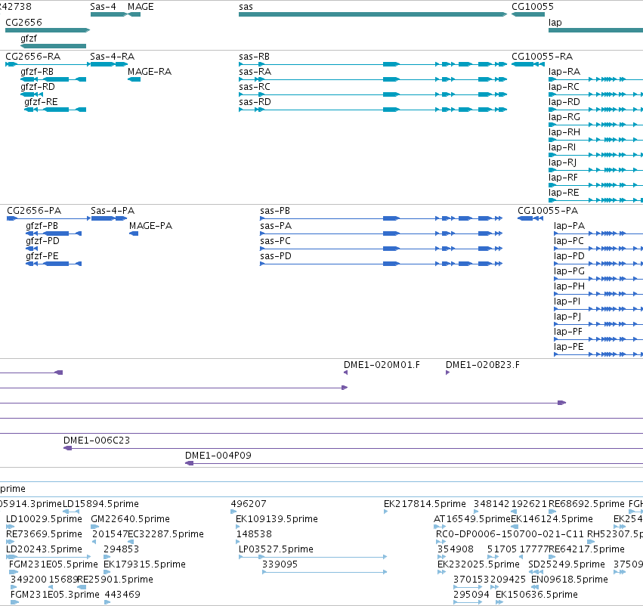Click EST SD25249.5prime
Screen dimensions: 643x606
[x=536, y=572]
